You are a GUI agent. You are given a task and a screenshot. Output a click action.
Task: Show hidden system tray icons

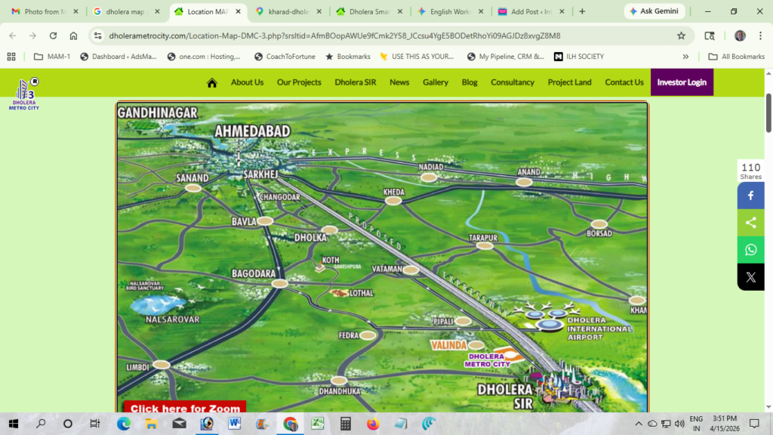(x=639, y=424)
